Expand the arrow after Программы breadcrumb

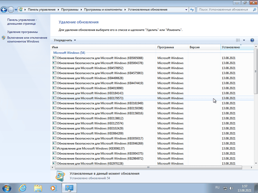coord(81,10)
